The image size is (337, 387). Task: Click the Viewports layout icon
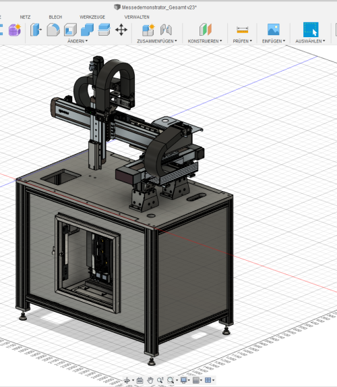point(208,380)
